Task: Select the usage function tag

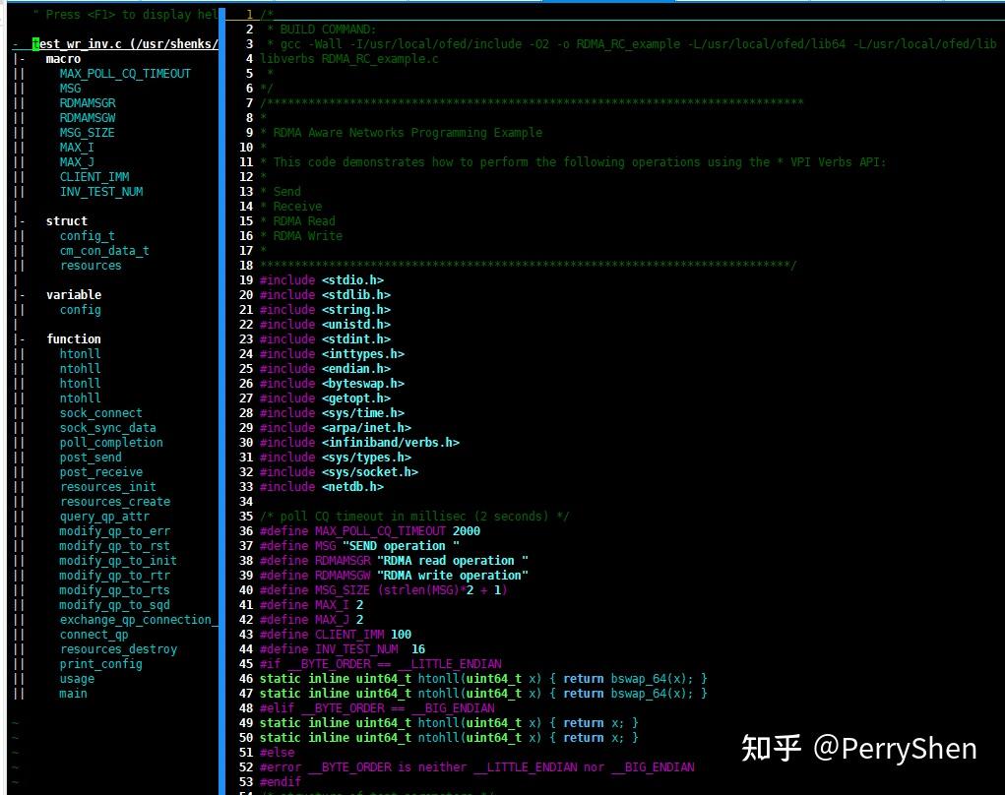Action: [x=76, y=678]
